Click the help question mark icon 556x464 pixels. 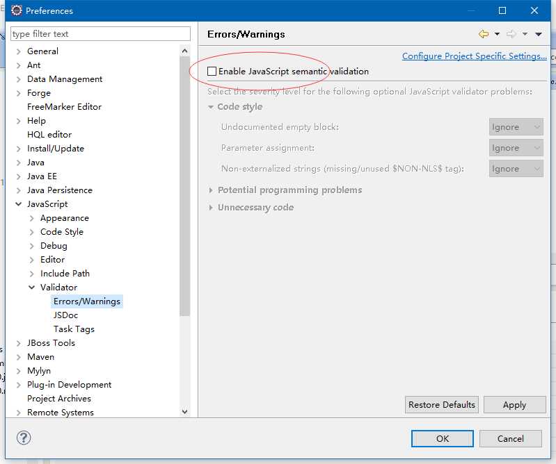[24, 438]
